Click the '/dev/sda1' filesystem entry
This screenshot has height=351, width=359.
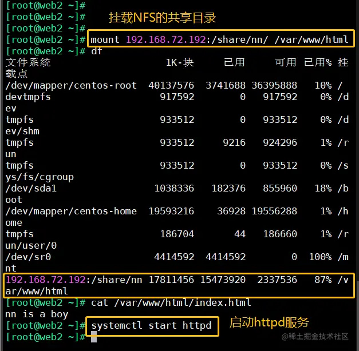point(31,189)
